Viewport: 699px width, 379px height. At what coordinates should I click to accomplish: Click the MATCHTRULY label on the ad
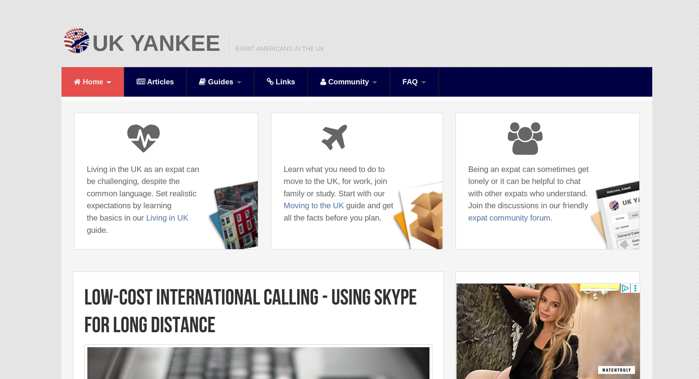click(x=616, y=370)
